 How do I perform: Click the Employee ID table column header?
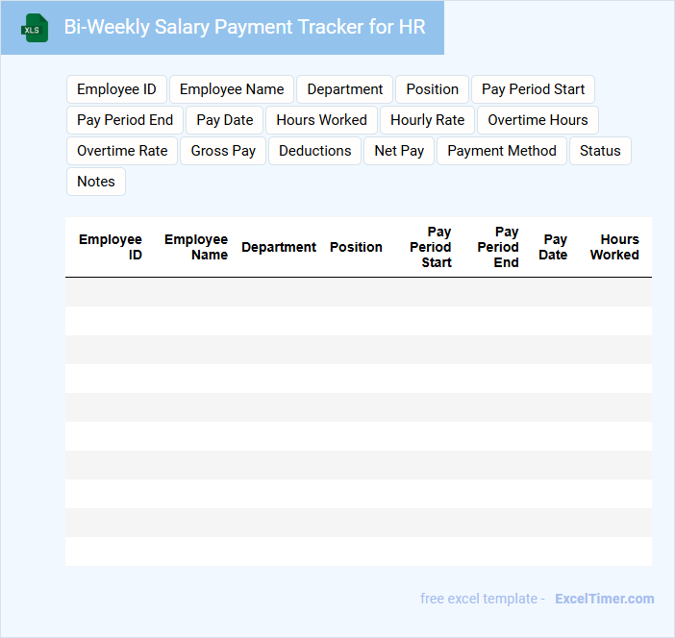(x=111, y=247)
